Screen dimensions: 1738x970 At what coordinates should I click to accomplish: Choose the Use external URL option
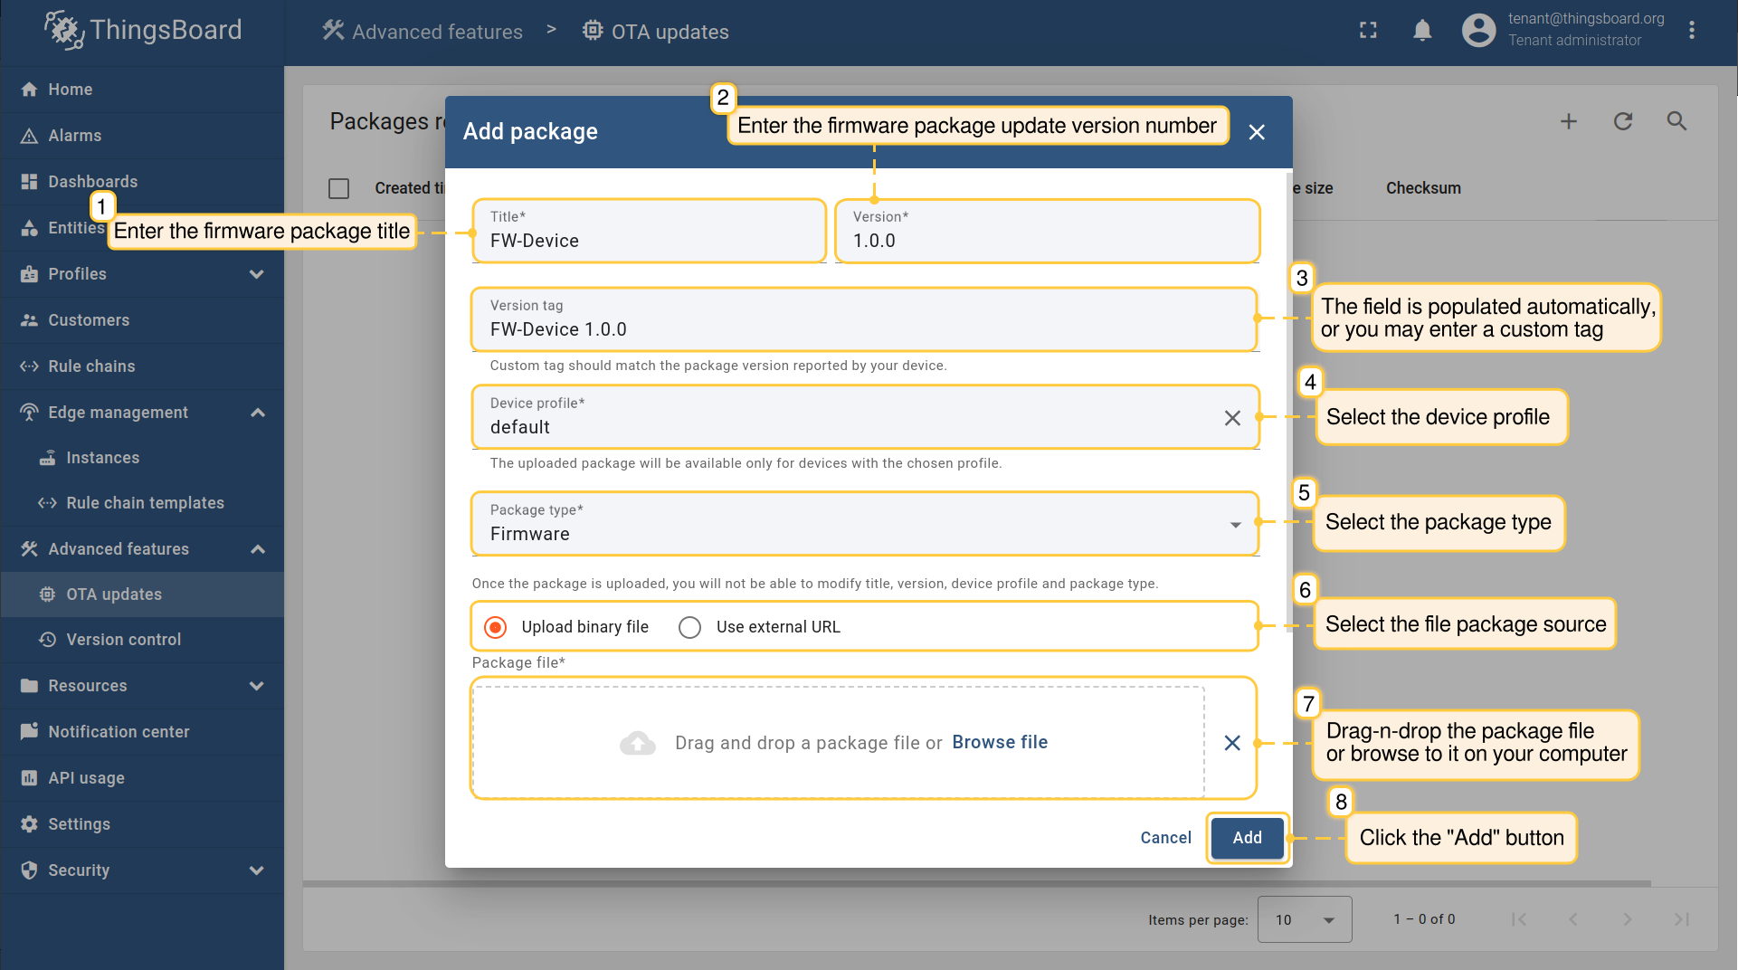tap(690, 627)
